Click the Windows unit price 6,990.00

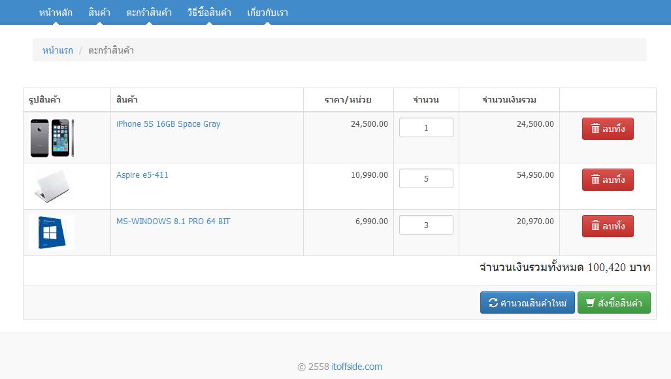(x=372, y=221)
